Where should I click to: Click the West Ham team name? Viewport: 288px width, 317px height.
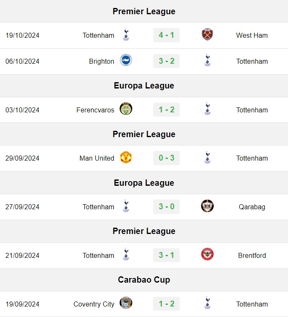(252, 35)
